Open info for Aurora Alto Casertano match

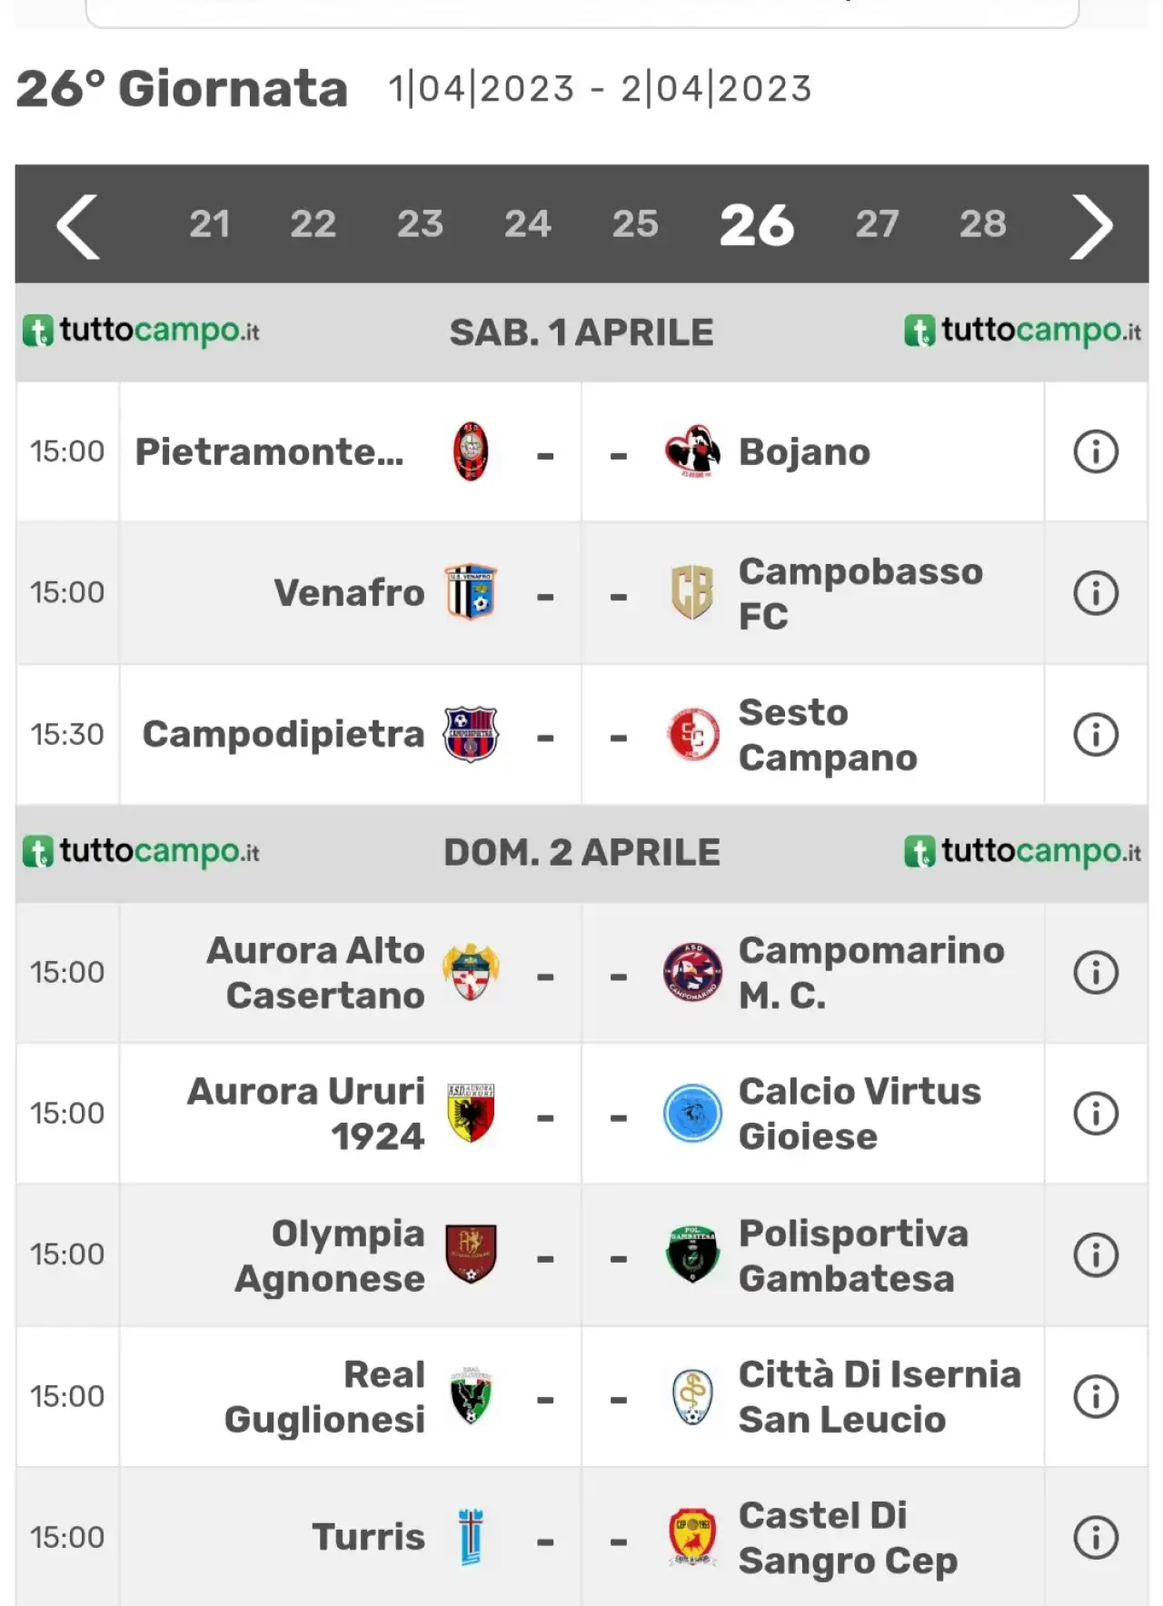[x=1096, y=973]
